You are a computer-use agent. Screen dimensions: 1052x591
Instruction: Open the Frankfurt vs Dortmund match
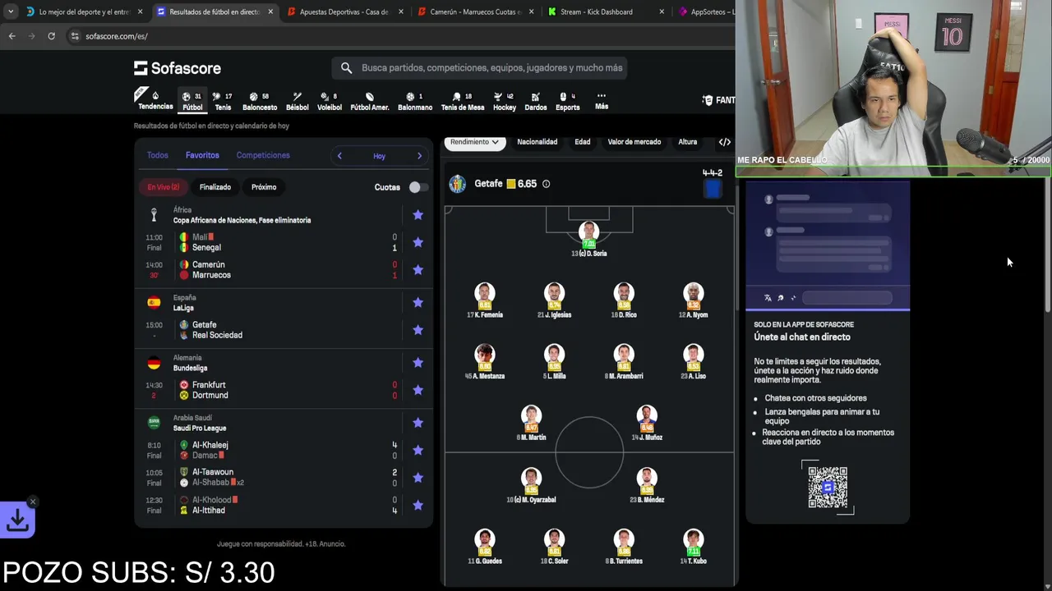click(284, 390)
